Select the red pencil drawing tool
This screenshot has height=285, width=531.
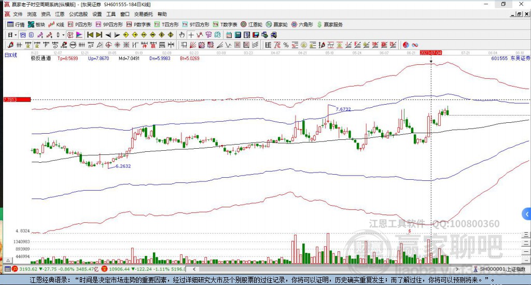10,45
